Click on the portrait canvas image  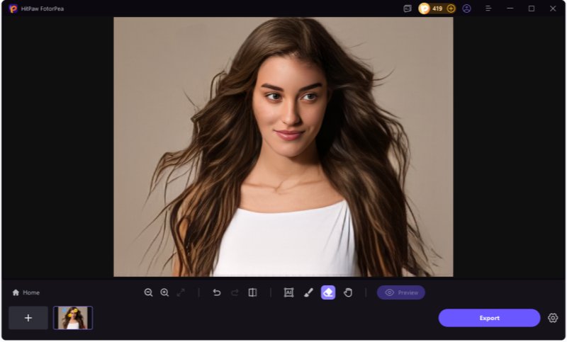(283, 147)
